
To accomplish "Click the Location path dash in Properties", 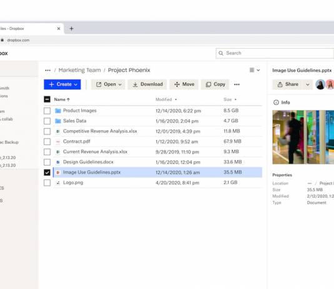I will click(310, 183).
